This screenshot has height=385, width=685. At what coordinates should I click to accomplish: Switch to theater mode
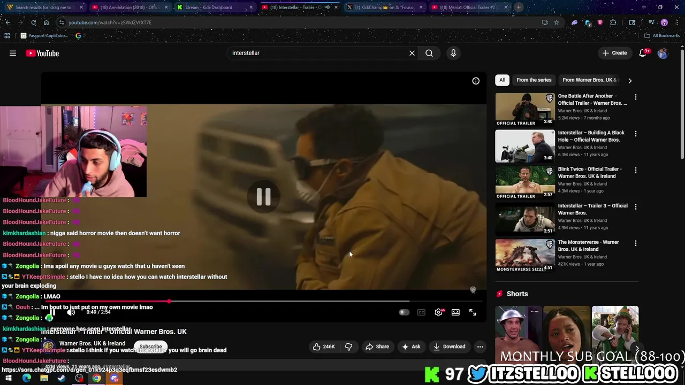(455, 312)
